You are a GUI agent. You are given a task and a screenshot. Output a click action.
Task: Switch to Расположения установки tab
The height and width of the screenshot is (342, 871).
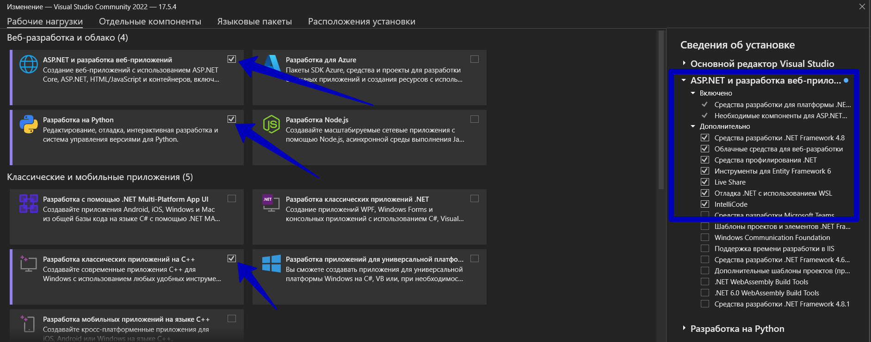[x=362, y=21]
